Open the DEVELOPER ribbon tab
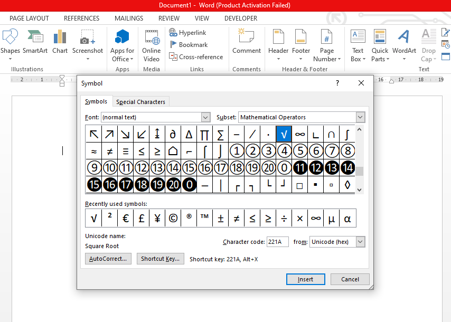The height and width of the screenshot is (322, 451). [x=240, y=18]
